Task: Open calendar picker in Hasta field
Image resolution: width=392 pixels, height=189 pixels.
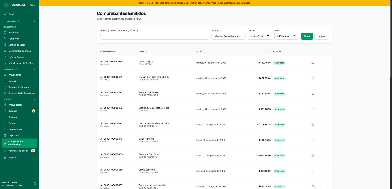Action: (x=295, y=36)
